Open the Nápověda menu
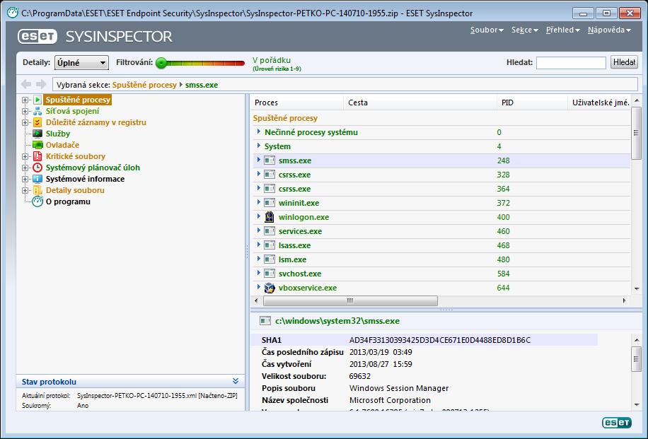Viewport: 648px width, 439px height. pos(609,30)
